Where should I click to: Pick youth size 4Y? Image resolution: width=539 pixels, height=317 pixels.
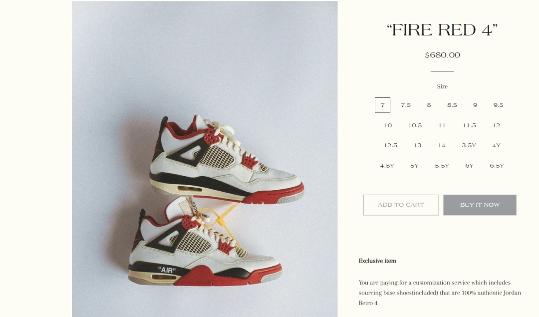click(x=497, y=145)
